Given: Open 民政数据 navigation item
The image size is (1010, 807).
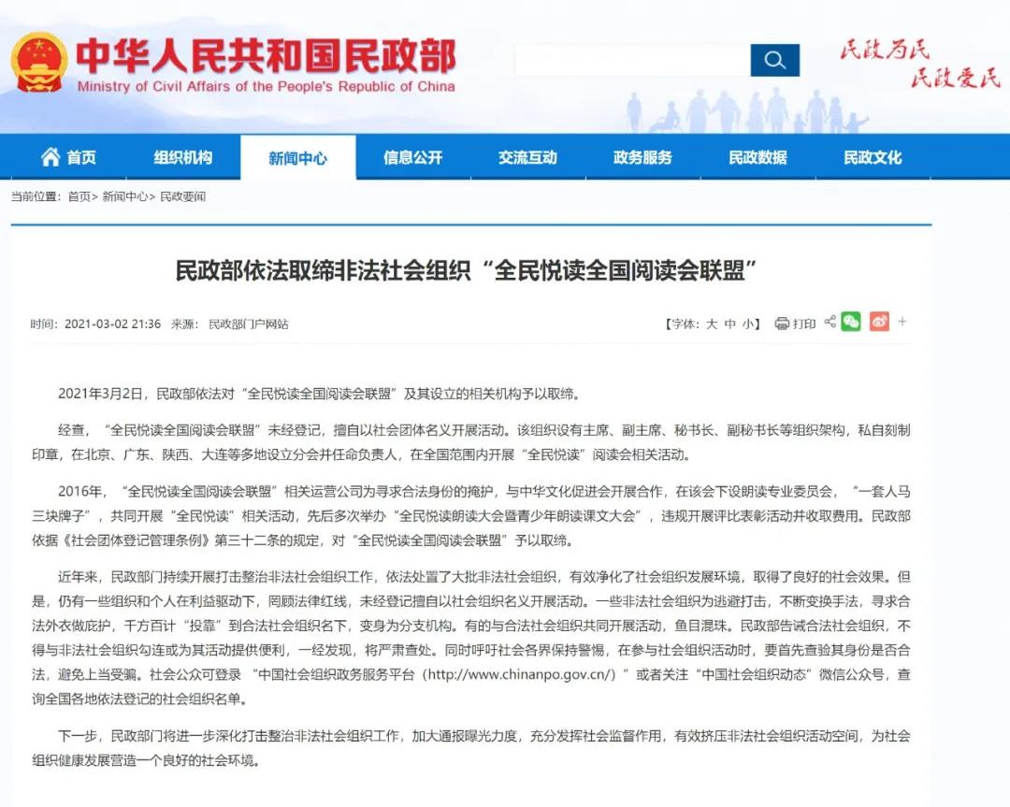Looking at the screenshot, I should 757,158.
